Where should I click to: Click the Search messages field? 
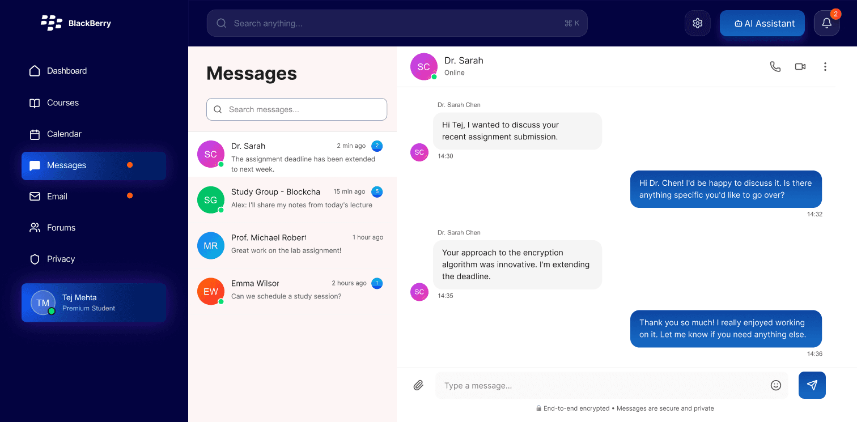296,109
